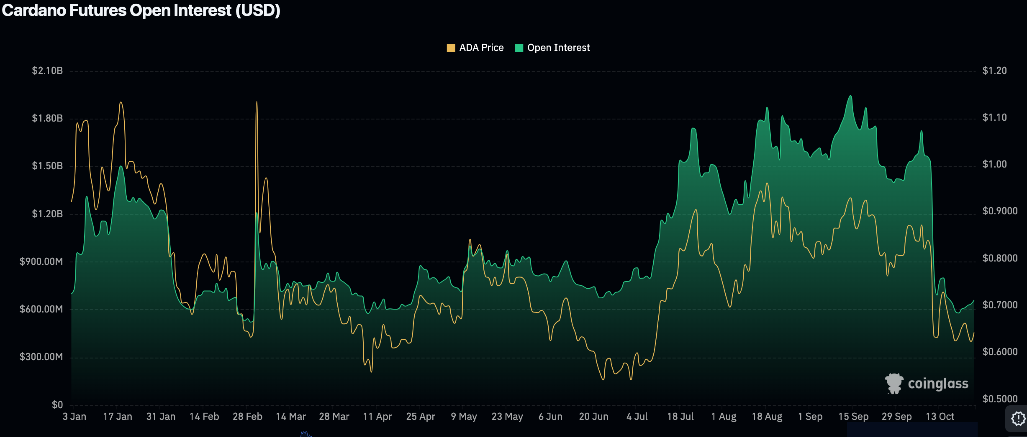Click the 4 Jul x-axis date label

[637, 417]
